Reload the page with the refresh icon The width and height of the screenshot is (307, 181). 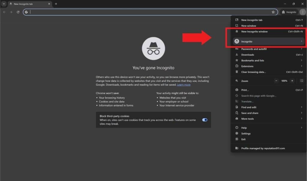pyautogui.click(x=18, y=12)
